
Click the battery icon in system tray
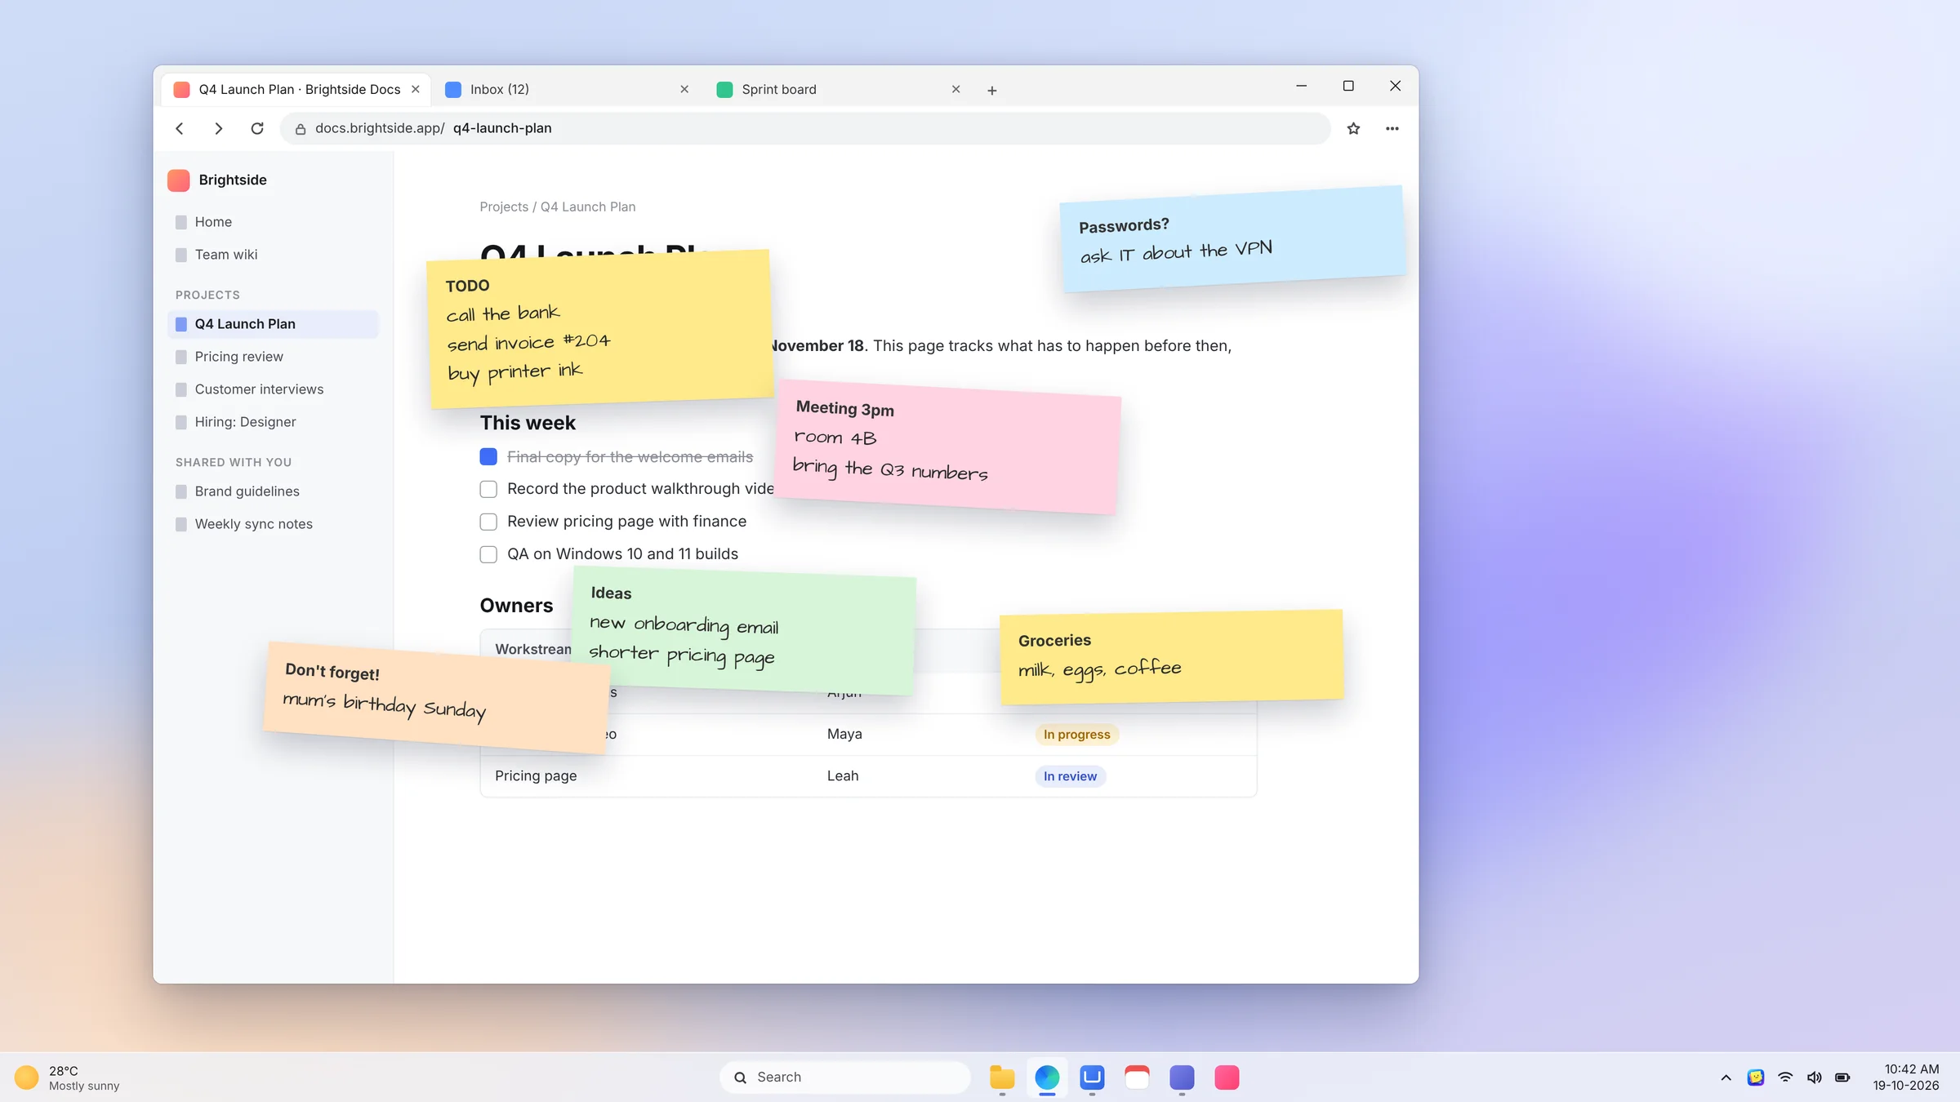pos(1842,1078)
